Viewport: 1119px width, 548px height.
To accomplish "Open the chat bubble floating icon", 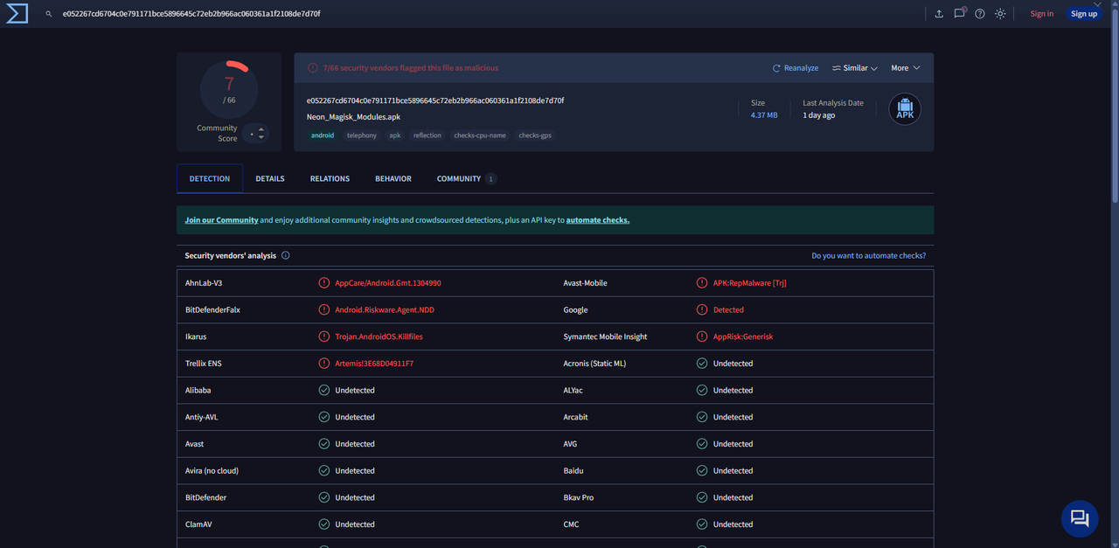I will coord(1080,518).
